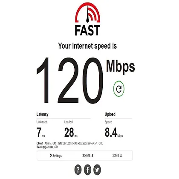Select the loaded latency 28 ms value
Screen dimensions: 179x179
[x=71, y=133]
